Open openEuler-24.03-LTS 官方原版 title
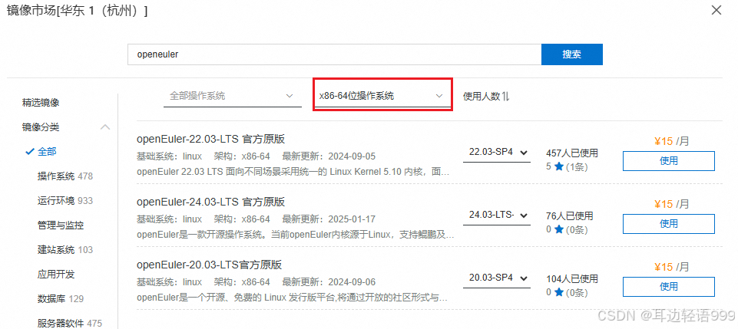738x329 pixels. [x=211, y=202]
